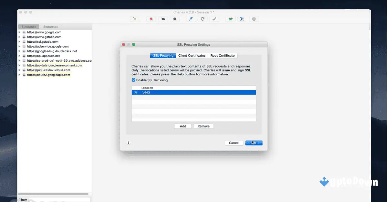Viewport: 387px width, 202px height.
Task: Expand the https://oauth2.googleapis.com entry
Action: coord(19,75)
